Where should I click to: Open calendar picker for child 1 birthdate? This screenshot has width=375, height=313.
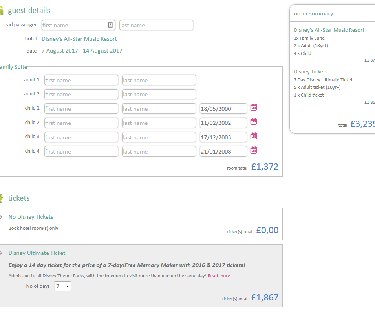(254, 107)
